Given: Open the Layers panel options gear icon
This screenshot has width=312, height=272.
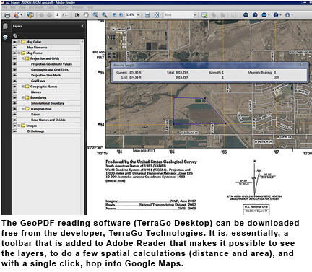Looking at the screenshot, I should coord(15,35).
